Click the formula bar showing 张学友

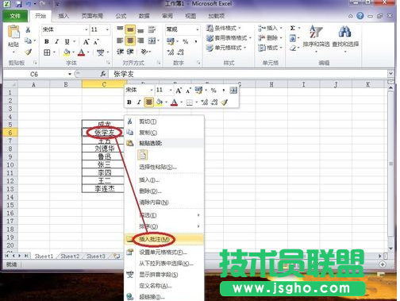tap(248, 74)
